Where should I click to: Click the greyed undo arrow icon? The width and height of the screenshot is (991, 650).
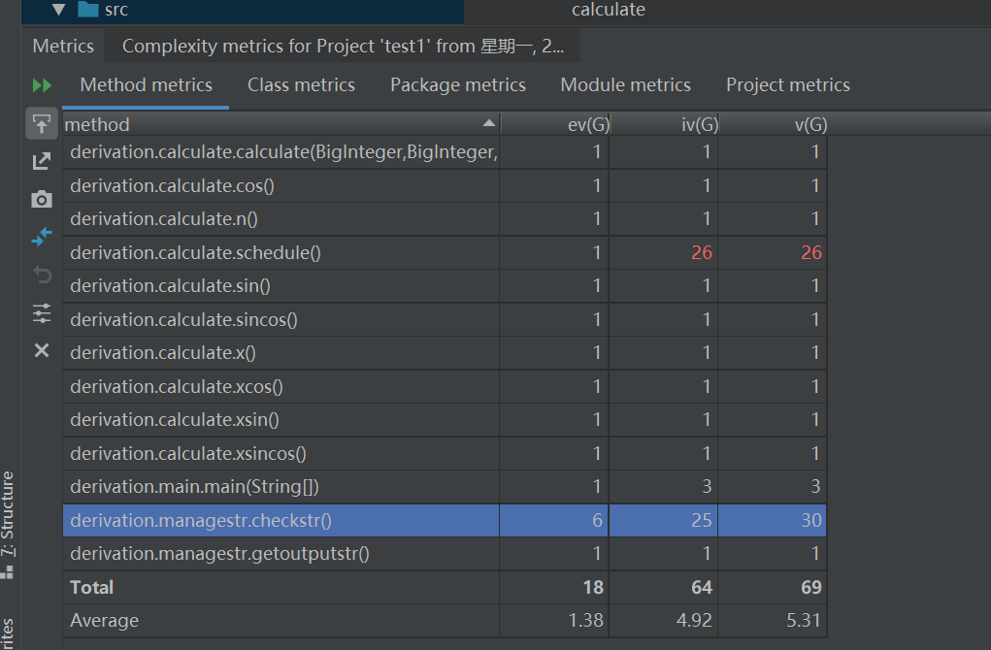point(42,275)
